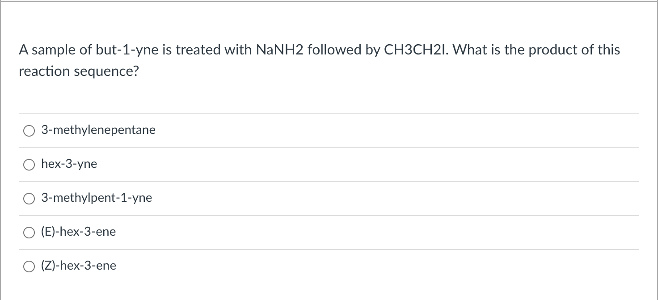Click the 3-methylenepentane answer label
Viewport: 658px width, 300px height.
click(98, 130)
